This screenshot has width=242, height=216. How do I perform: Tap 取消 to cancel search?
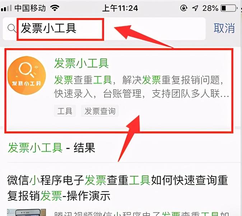tap(224, 28)
